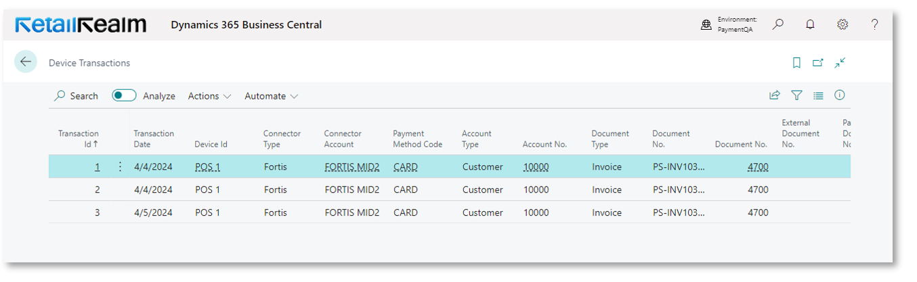Collapse the page with the arrows icon
The height and width of the screenshot is (282, 917).
pos(840,63)
